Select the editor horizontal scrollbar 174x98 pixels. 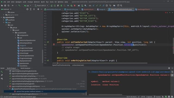[x=100, y=63]
